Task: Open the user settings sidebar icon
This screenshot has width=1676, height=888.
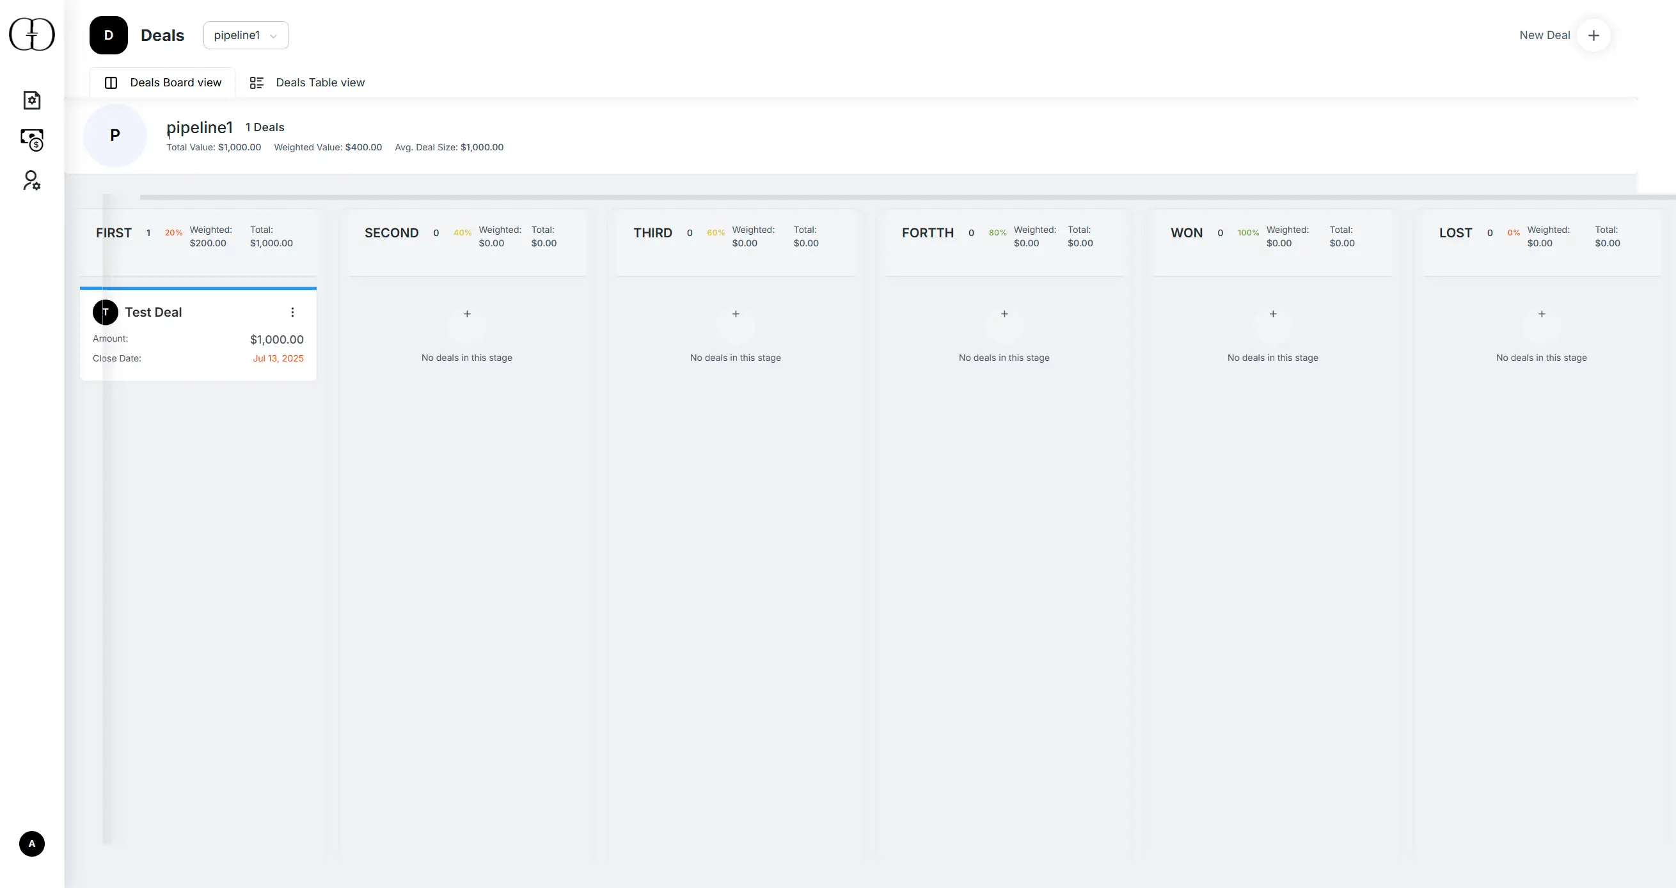Action: (31, 180)
